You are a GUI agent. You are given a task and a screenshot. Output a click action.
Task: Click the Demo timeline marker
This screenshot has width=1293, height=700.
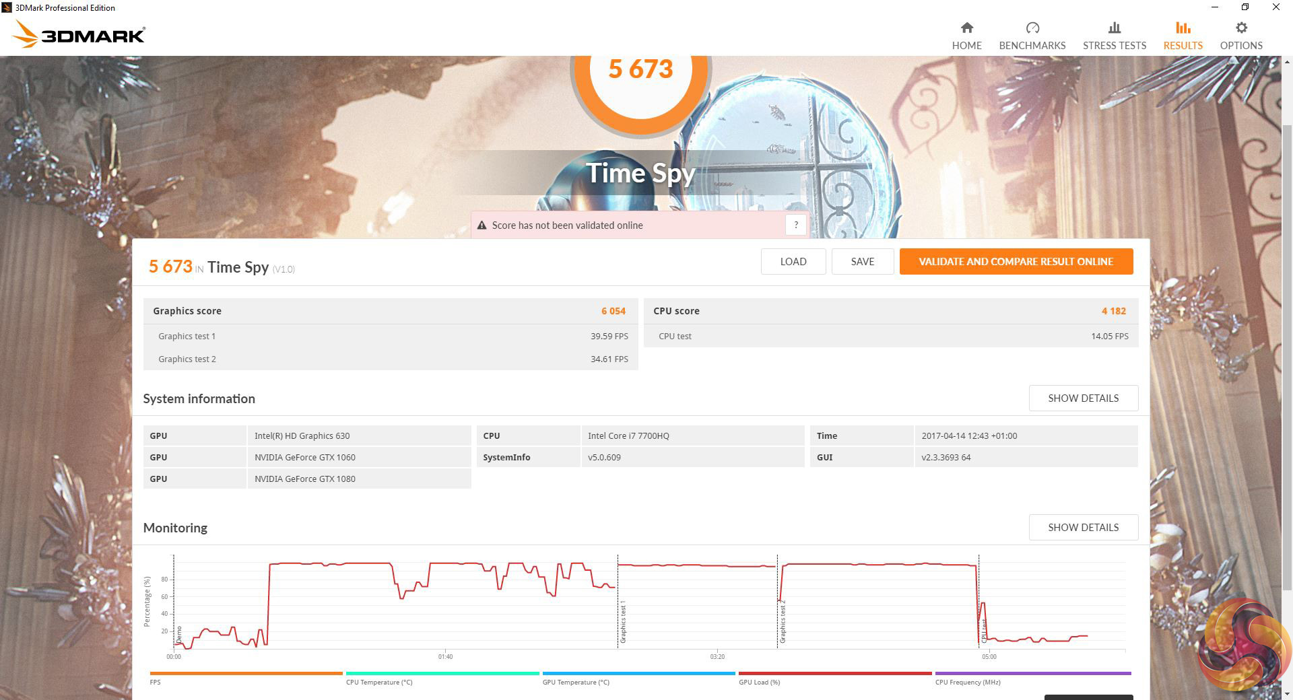click(x=178, y=634)
